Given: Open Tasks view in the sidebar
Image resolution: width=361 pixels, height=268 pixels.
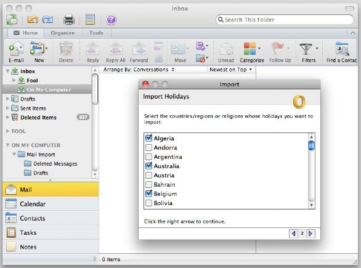Looking at the screenshot, I should click(51, 232).
